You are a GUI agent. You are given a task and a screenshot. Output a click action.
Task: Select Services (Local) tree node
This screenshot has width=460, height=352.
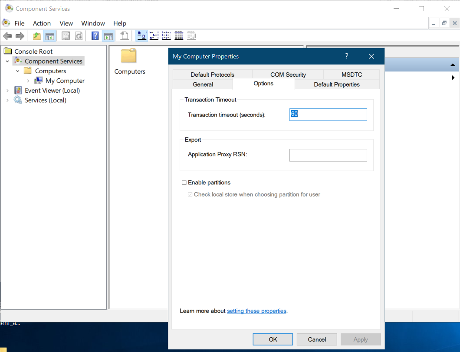click(x=46, y=100)
